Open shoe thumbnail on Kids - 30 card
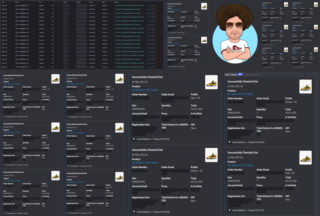Screen dimensions: 320x216 pyautogui.click(x=119, y=177)
